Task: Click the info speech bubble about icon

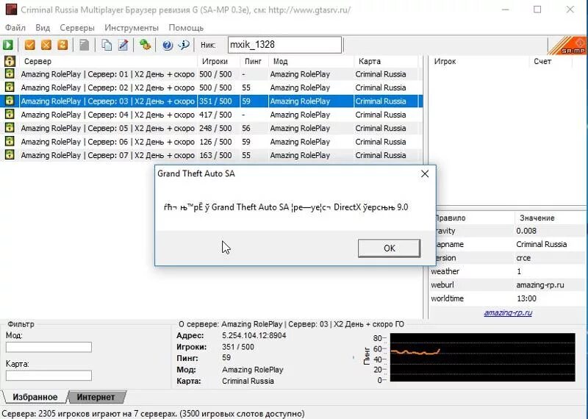Action: coord(184,45)
